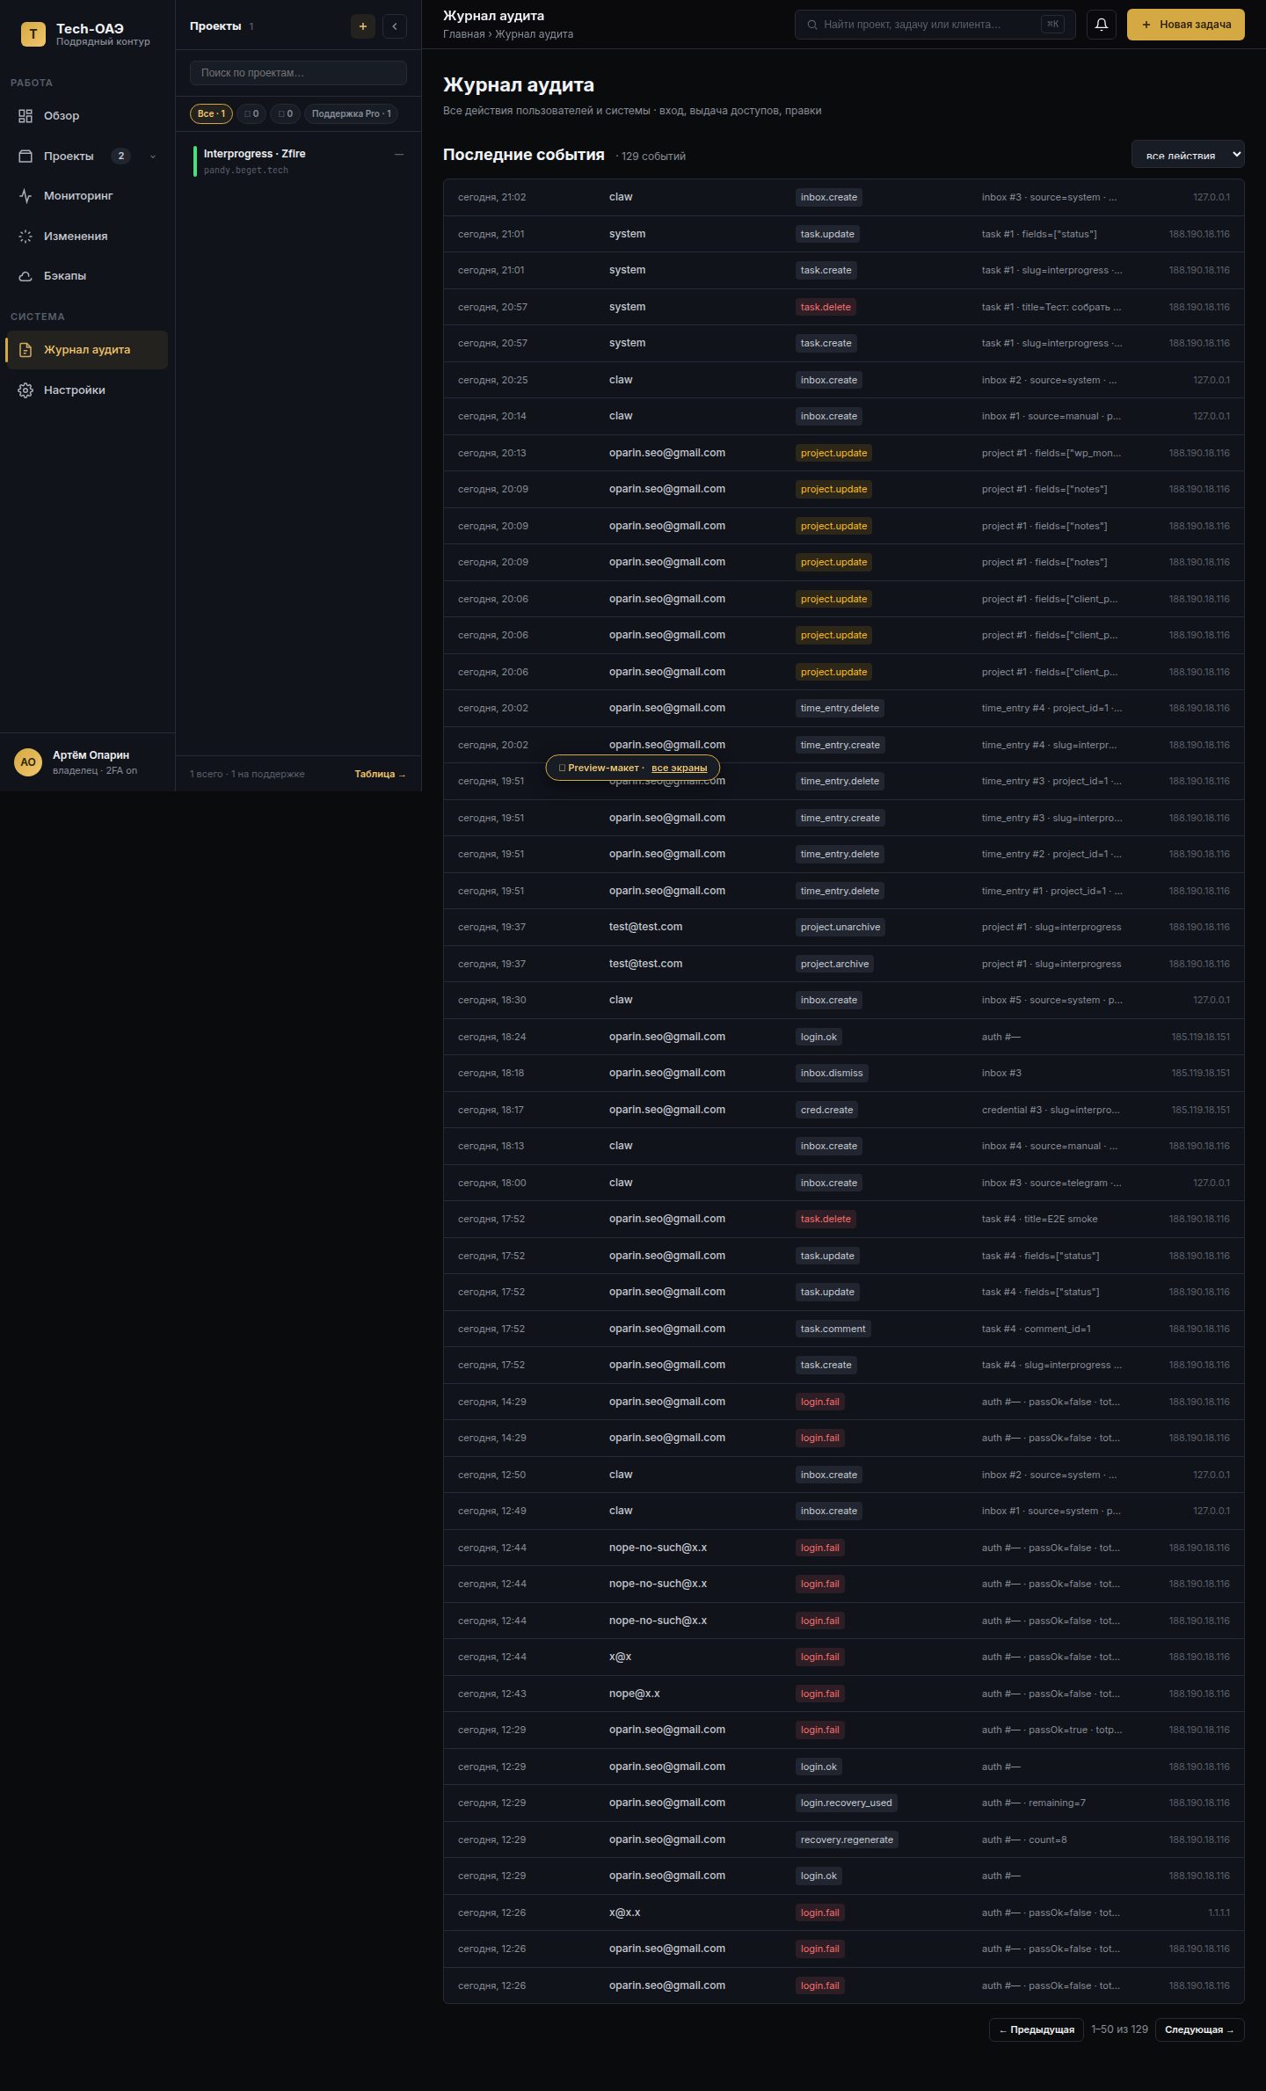This screenshot has width=1266, height=2091.
Task: Click the Главная breadcrumb
Action: 464,34
